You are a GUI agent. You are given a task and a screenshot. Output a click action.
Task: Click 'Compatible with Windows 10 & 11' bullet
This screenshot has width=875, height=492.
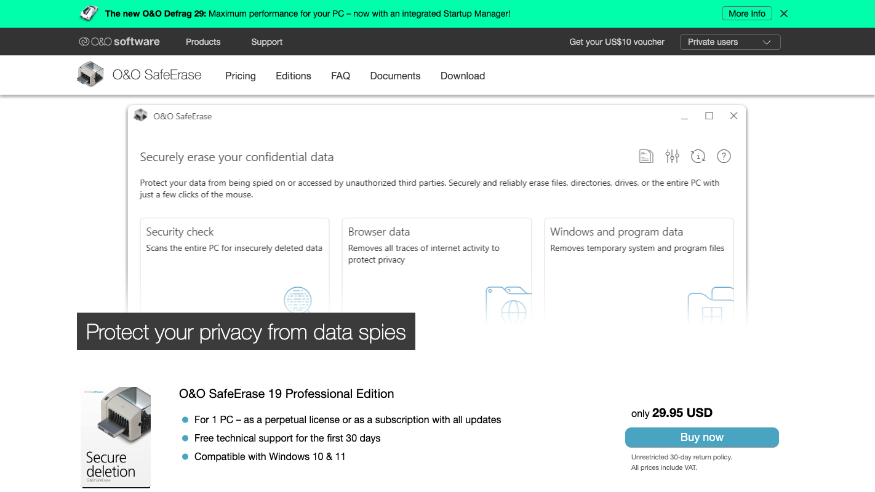[270, 456]
